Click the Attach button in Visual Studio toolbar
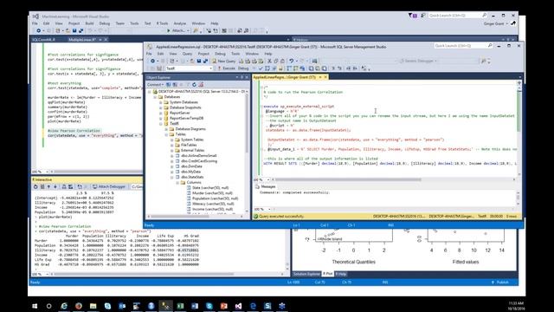The width and height of the screenshot is (554, 312). click(x=177, y=31)
